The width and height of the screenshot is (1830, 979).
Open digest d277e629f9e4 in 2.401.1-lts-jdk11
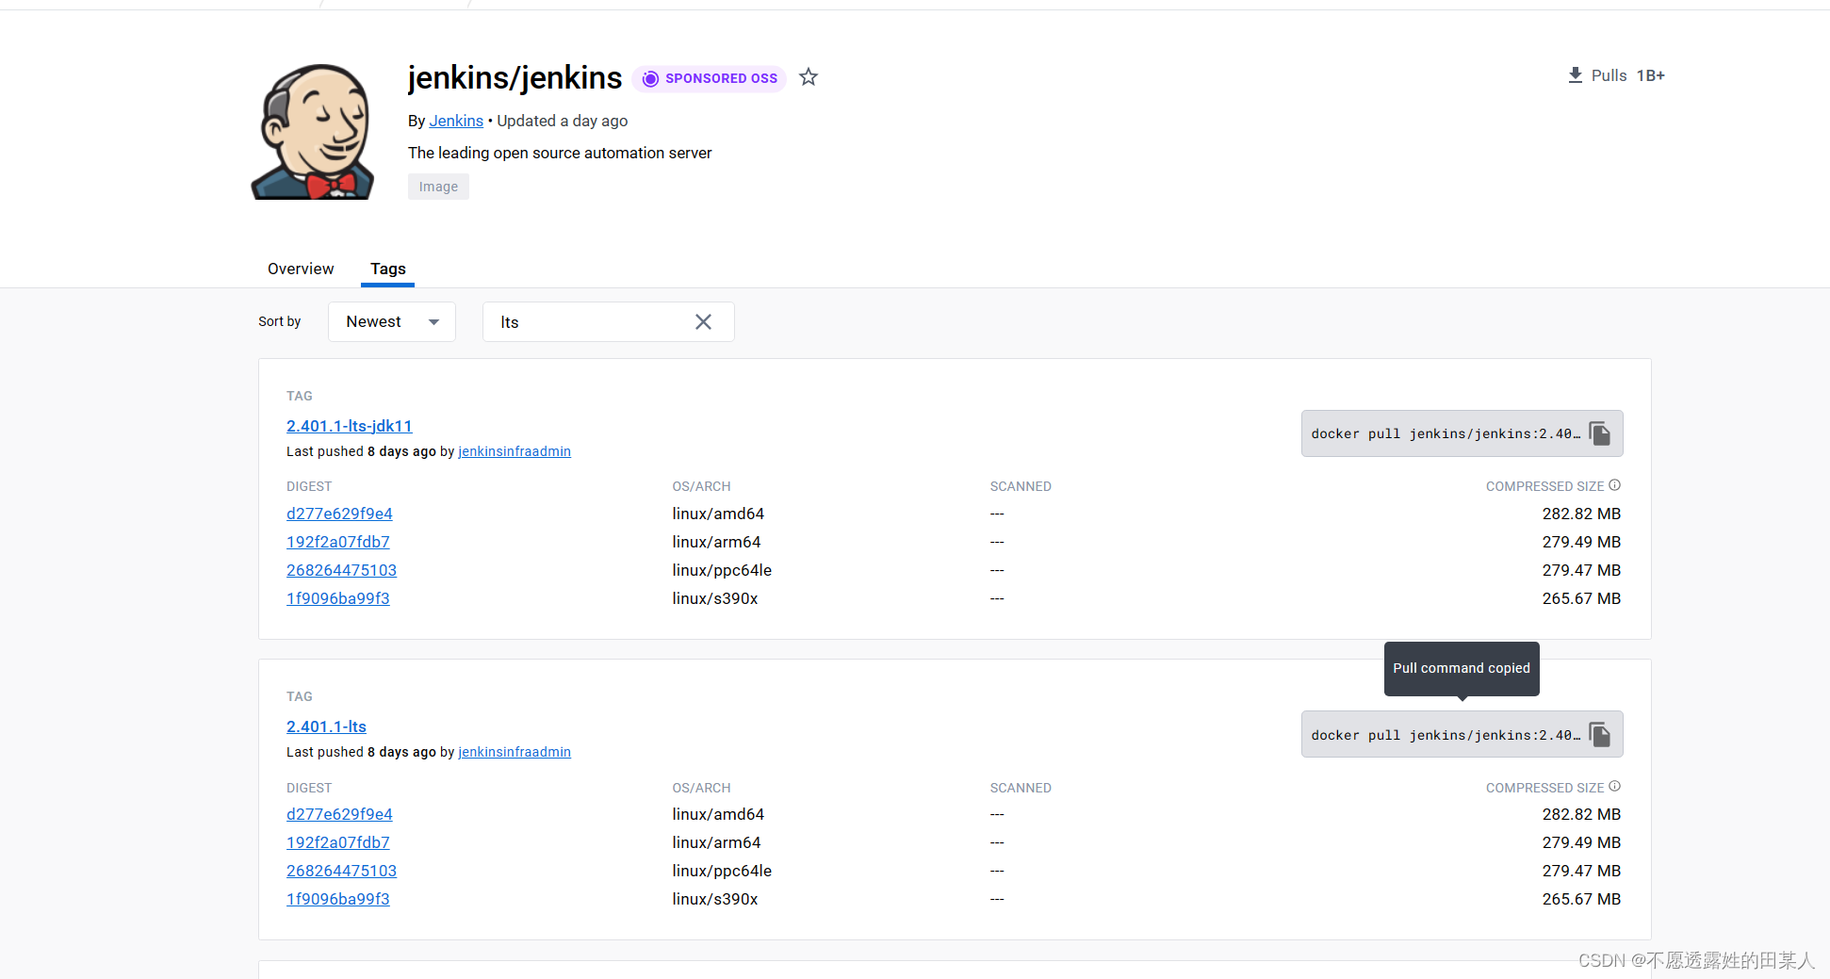[339, 514]
